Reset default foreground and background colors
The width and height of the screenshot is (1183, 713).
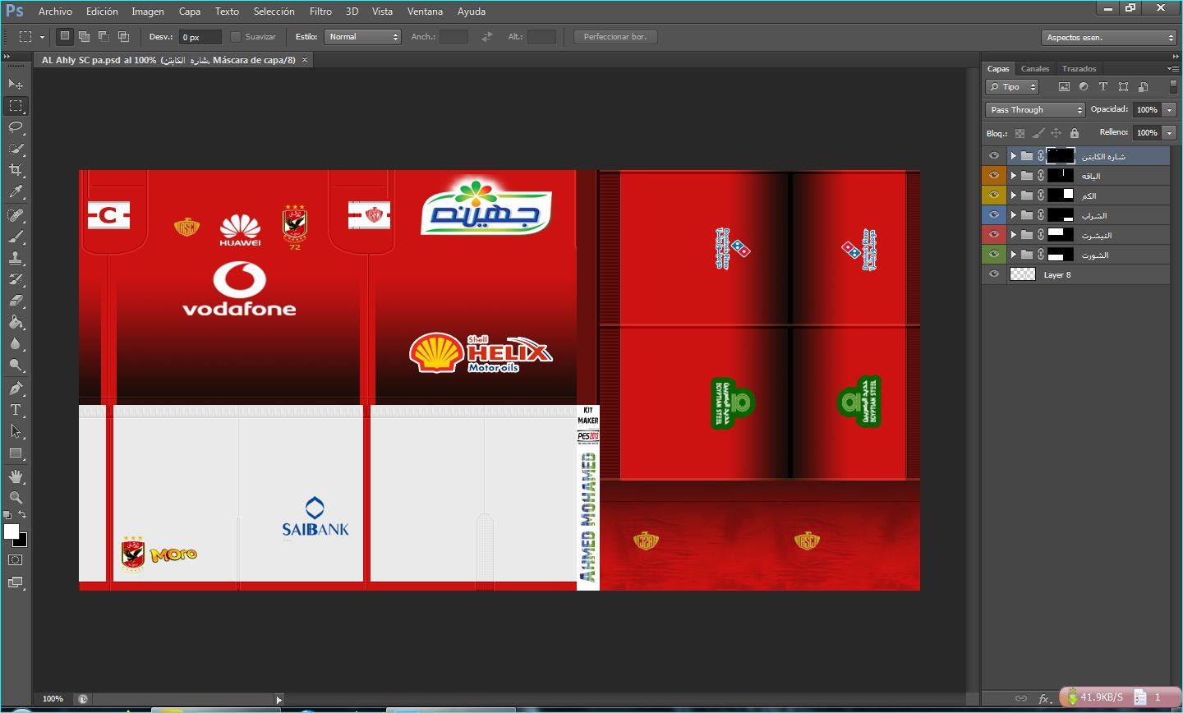[7, 515]
